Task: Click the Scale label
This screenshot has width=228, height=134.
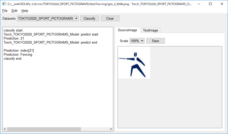Action: point(124,41)
